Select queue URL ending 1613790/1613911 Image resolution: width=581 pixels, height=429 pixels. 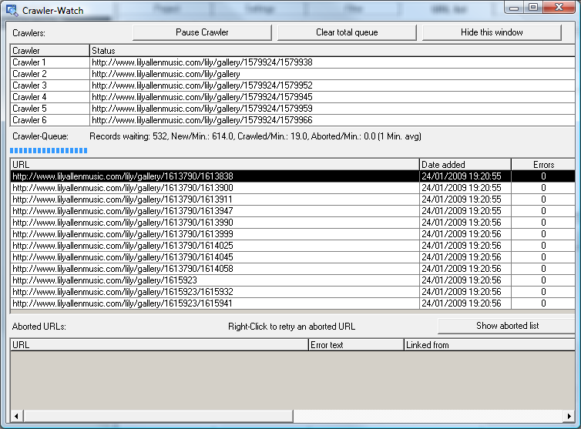coord(293,199)
